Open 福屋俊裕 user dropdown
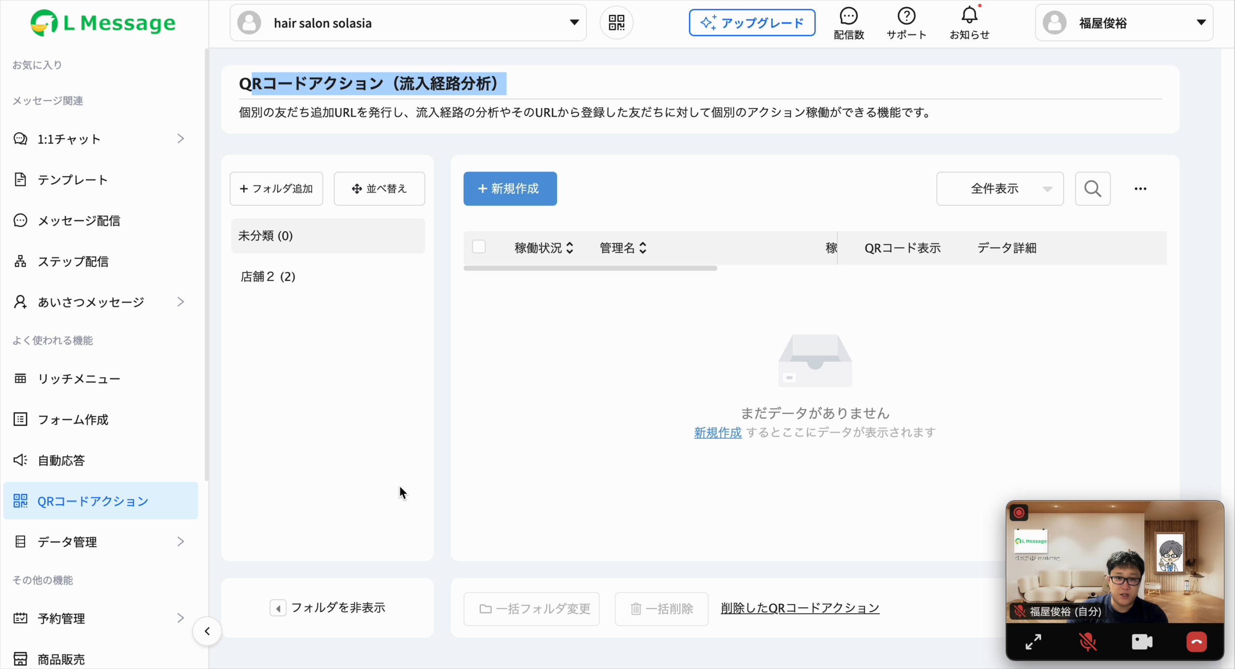Screen dimensions: 1235x669 coord(1124,23)
